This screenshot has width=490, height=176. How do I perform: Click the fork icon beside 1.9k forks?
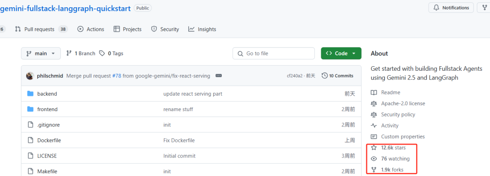(374, 170)
